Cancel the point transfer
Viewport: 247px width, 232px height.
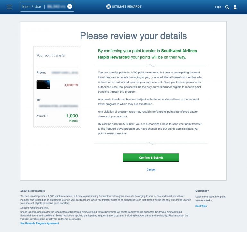tap(151, 170)
